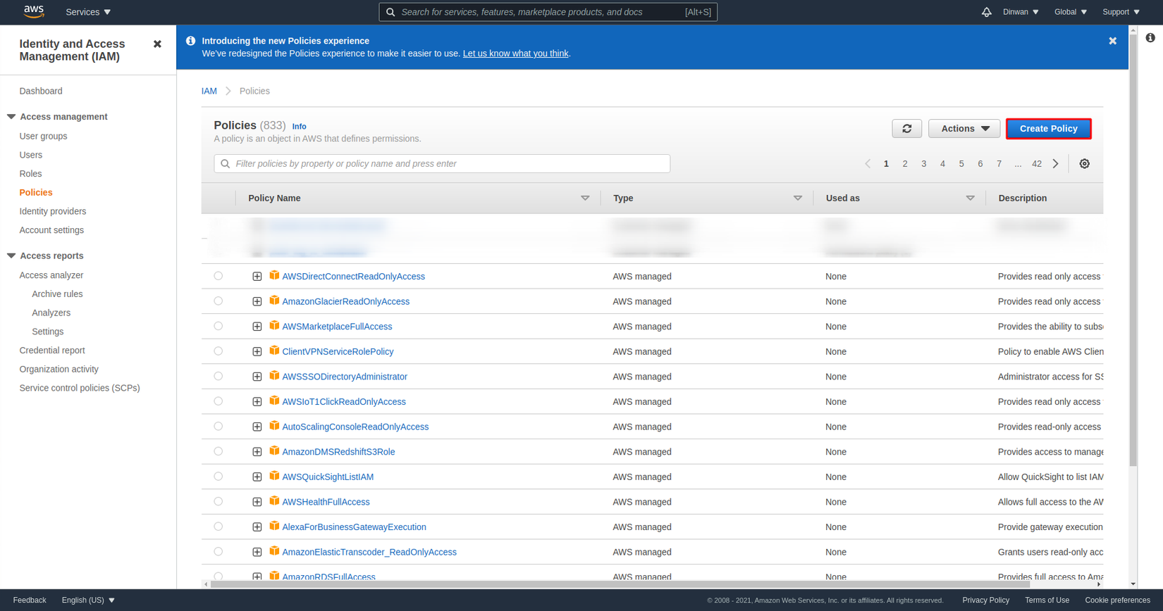Open User groups in the sidebar
Image resolution: width=1163 pixels, height=611 pixels.
coord(43,136)
